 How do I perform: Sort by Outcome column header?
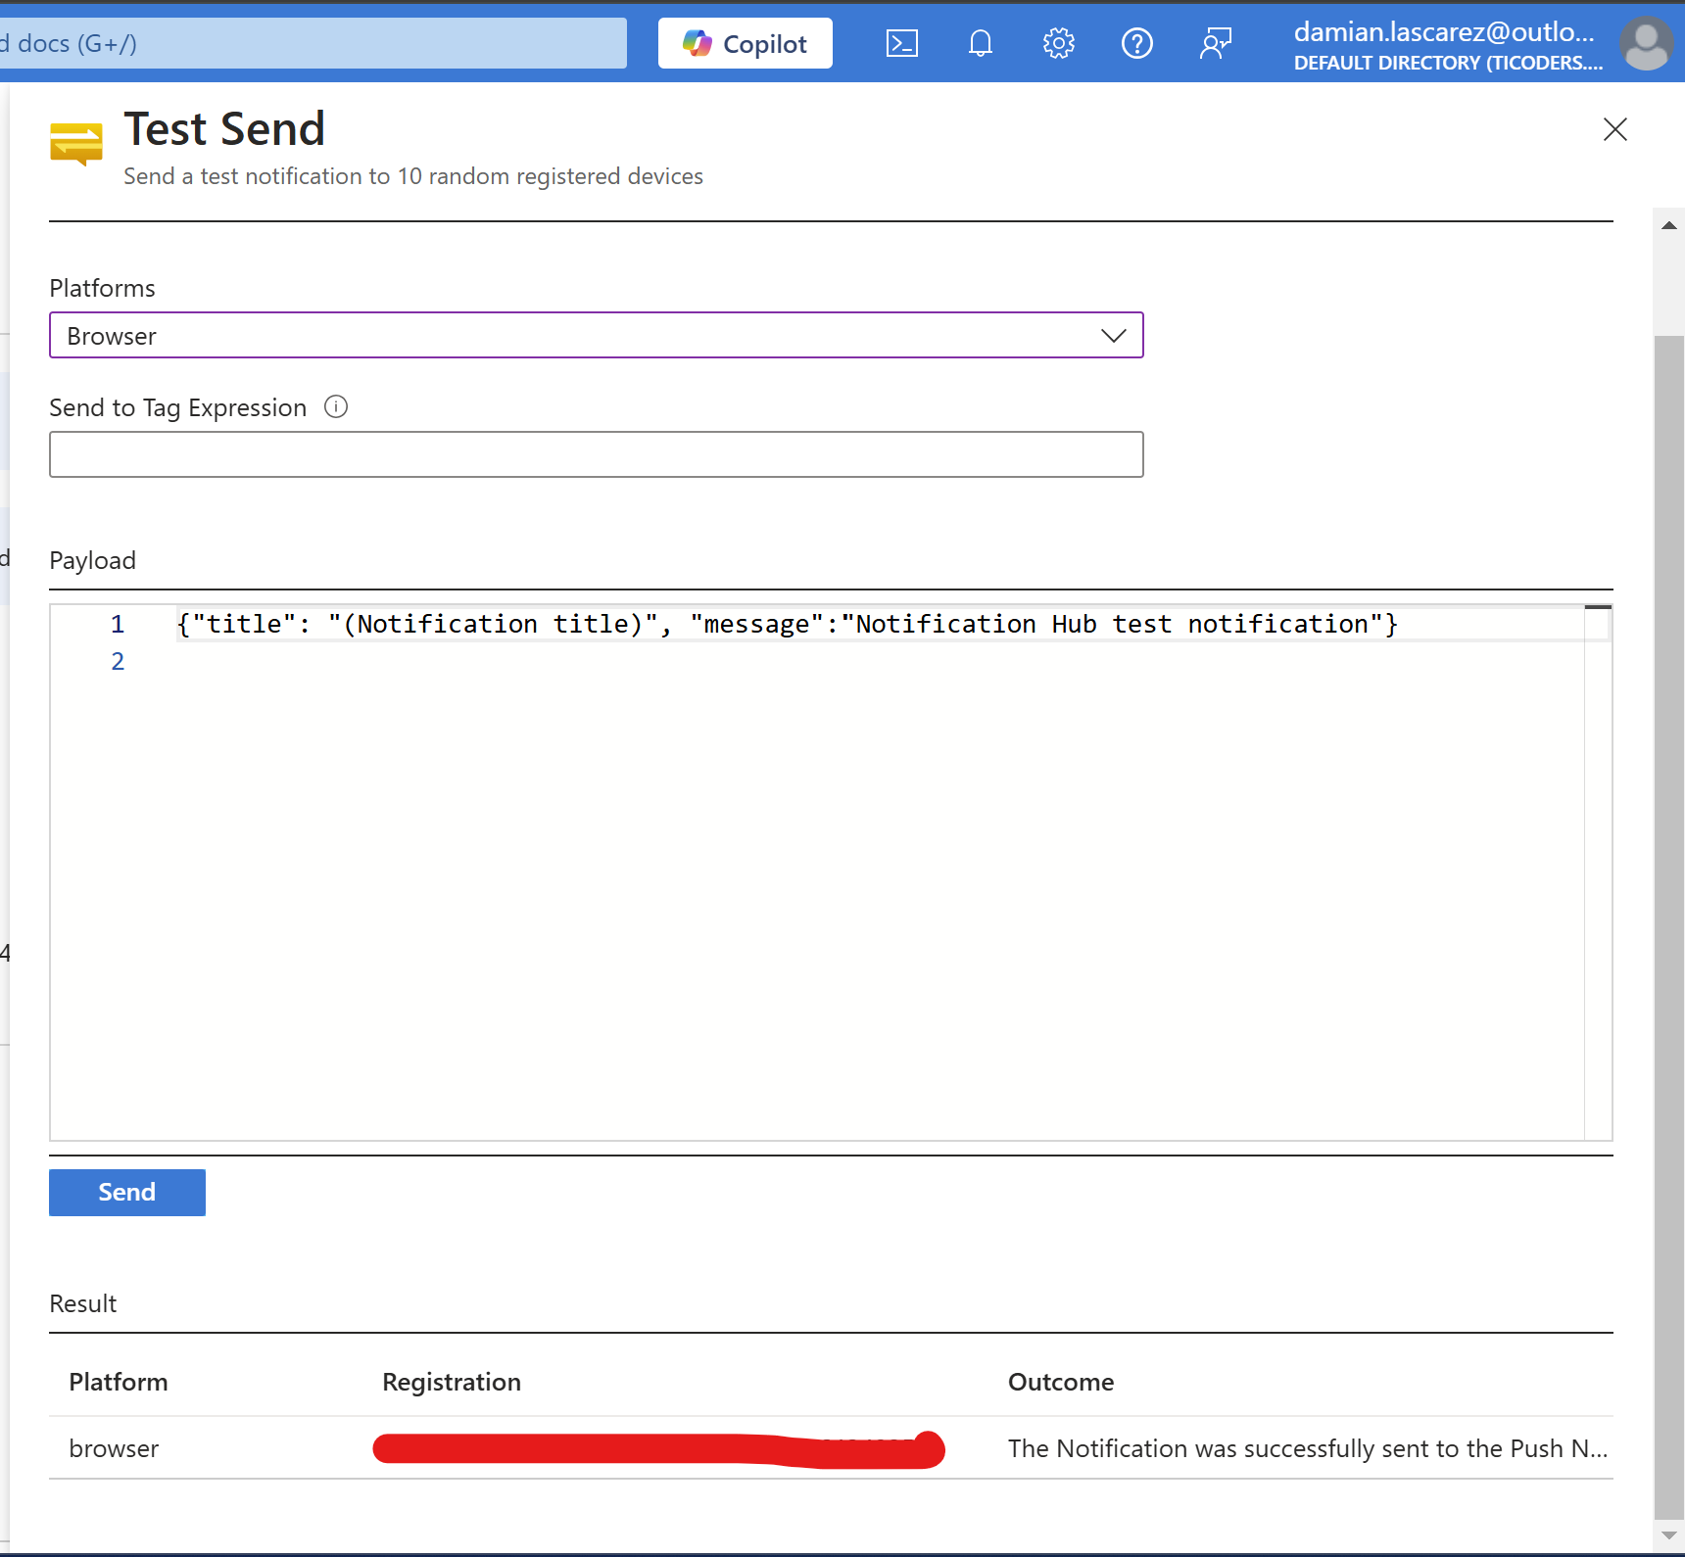click(x=1061, y=1382)
